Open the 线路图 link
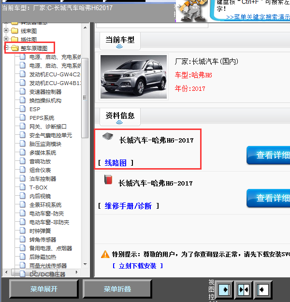 (x=116, y=163)
